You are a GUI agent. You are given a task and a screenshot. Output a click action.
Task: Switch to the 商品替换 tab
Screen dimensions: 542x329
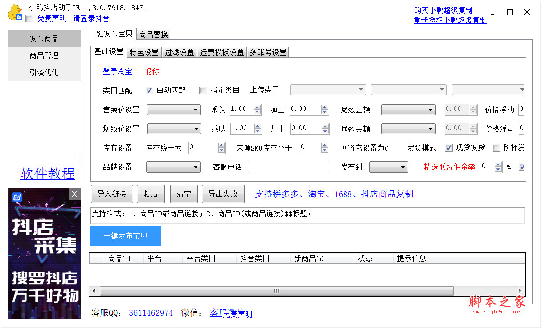click(153, 35)
